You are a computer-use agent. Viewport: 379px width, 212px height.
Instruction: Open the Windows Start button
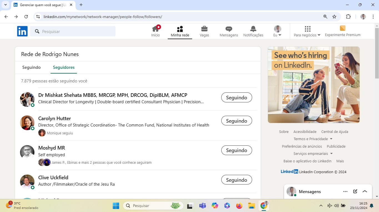coord(116,206)
